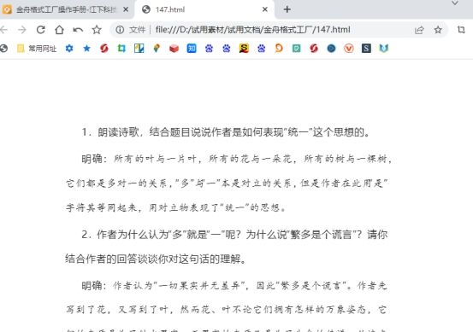
Task: Click the file URL in the address bar
Action: tap(253, 30)
